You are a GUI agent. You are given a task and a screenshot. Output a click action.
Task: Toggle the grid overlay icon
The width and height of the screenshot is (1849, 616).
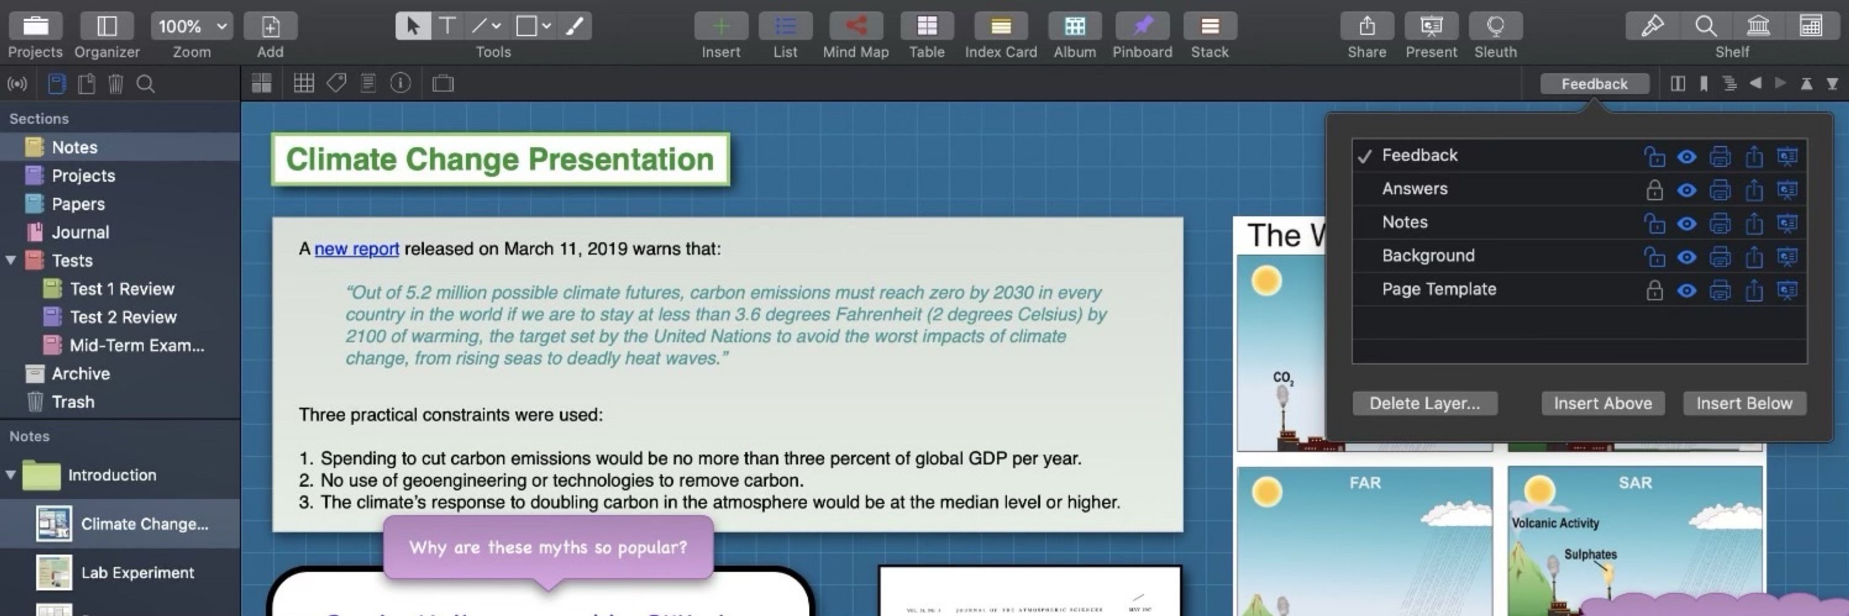pyautogui.click(x=304, y=83)
